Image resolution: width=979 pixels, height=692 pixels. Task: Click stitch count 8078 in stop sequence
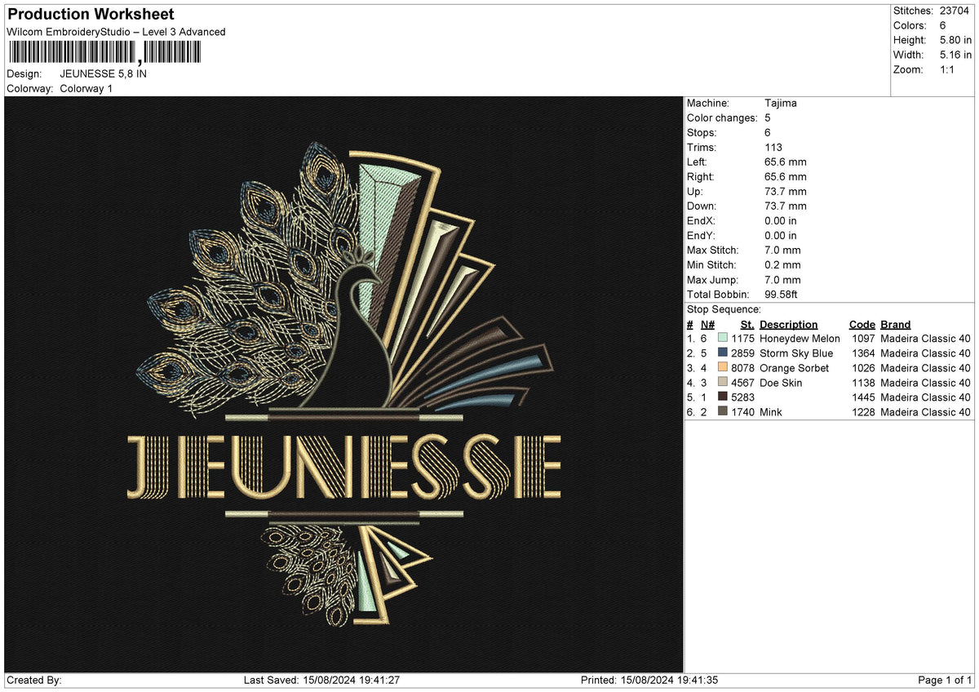click(743, 367)
